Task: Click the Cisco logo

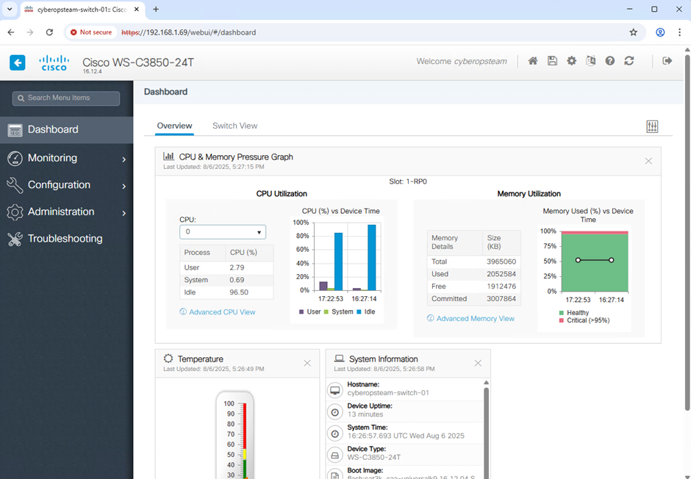Action: point(54,63)
